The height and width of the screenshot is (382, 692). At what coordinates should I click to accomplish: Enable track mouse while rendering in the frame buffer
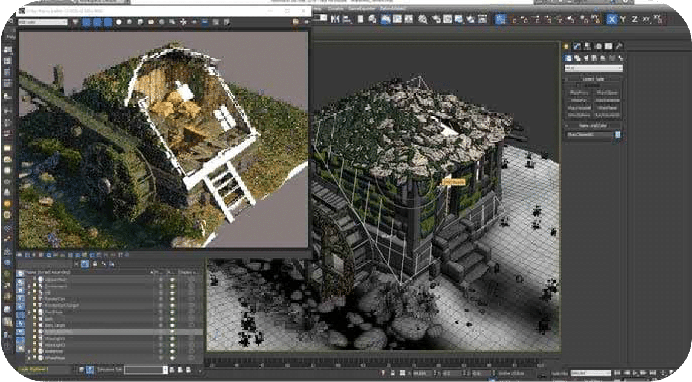tap(183, 22)
